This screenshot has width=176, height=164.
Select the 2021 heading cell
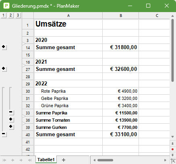pos(68,62)
